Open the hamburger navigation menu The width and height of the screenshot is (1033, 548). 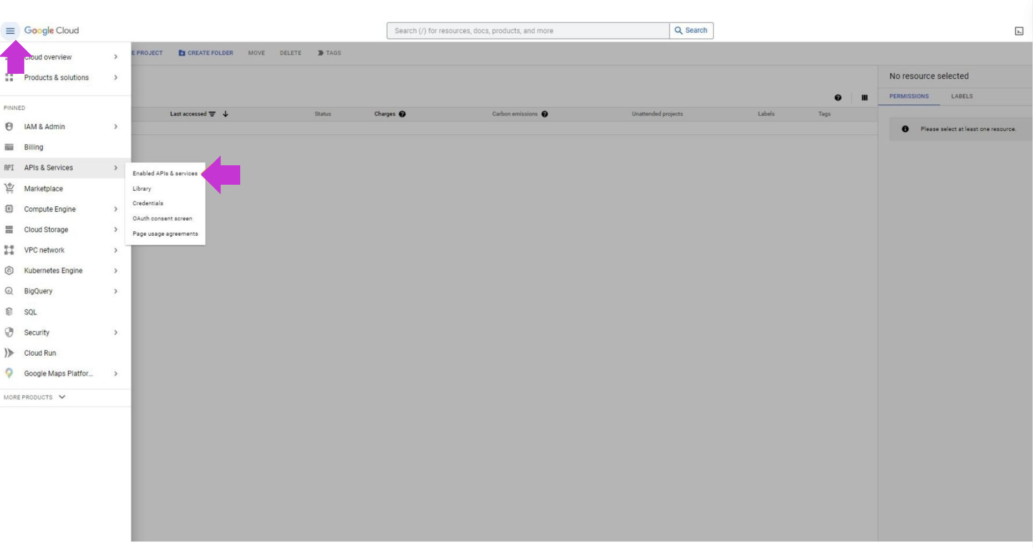click(10, 31)
